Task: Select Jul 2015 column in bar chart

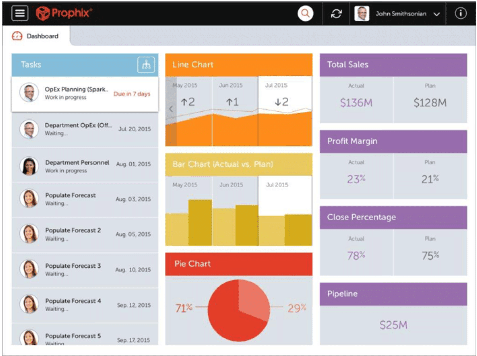Action: 285,211
